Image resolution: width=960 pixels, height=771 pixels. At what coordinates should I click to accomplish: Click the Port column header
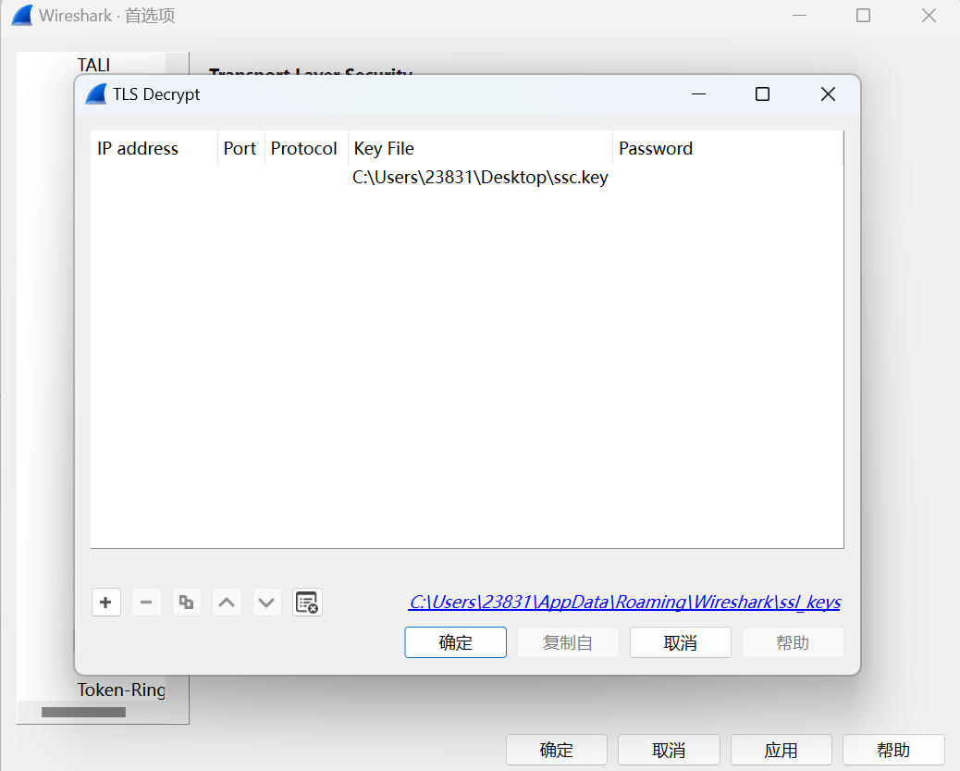click(x=240, y=148)
